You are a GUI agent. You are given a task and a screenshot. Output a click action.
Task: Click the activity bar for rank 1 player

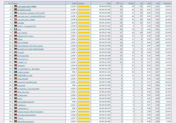pos(84,6)
